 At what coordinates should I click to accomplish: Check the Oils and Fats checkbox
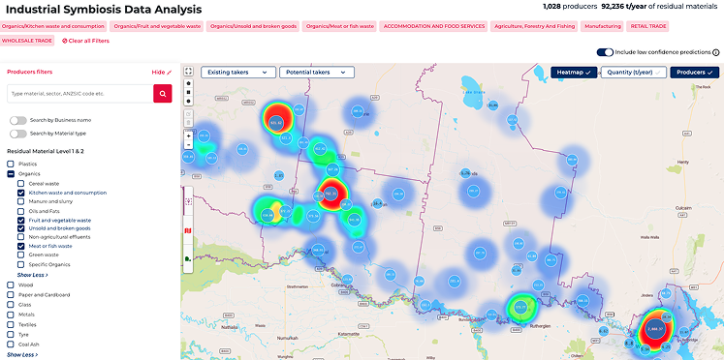[x=20, y=211]
